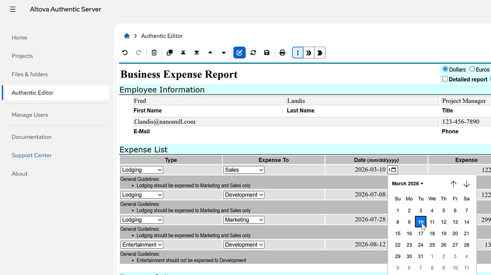This screenshot has height=275, width=491.
Task: Open Projects in the sidebar
Action: [x=22, y=56]
